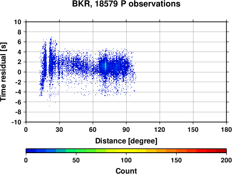This screenshot has height=174, width=232.
Task: Click the y-axis tick label '10'
Action: [x=18, y=22]
